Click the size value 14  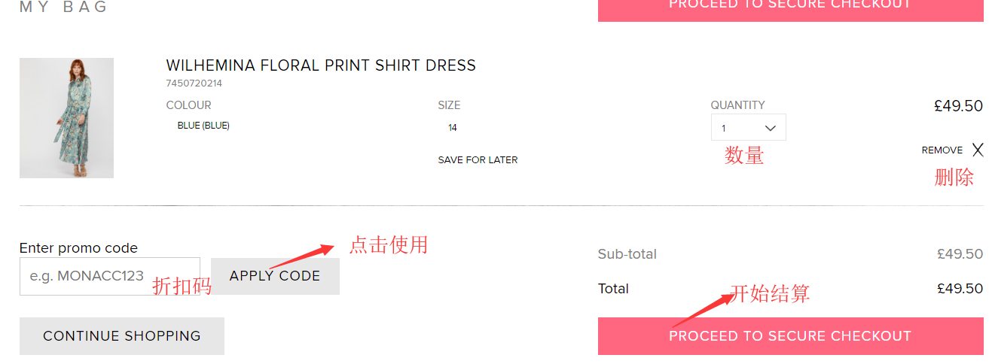(x=452, y=128)
